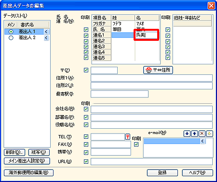Click the 住所1(A) input field
217x182 pixels.
pos(151,78)
